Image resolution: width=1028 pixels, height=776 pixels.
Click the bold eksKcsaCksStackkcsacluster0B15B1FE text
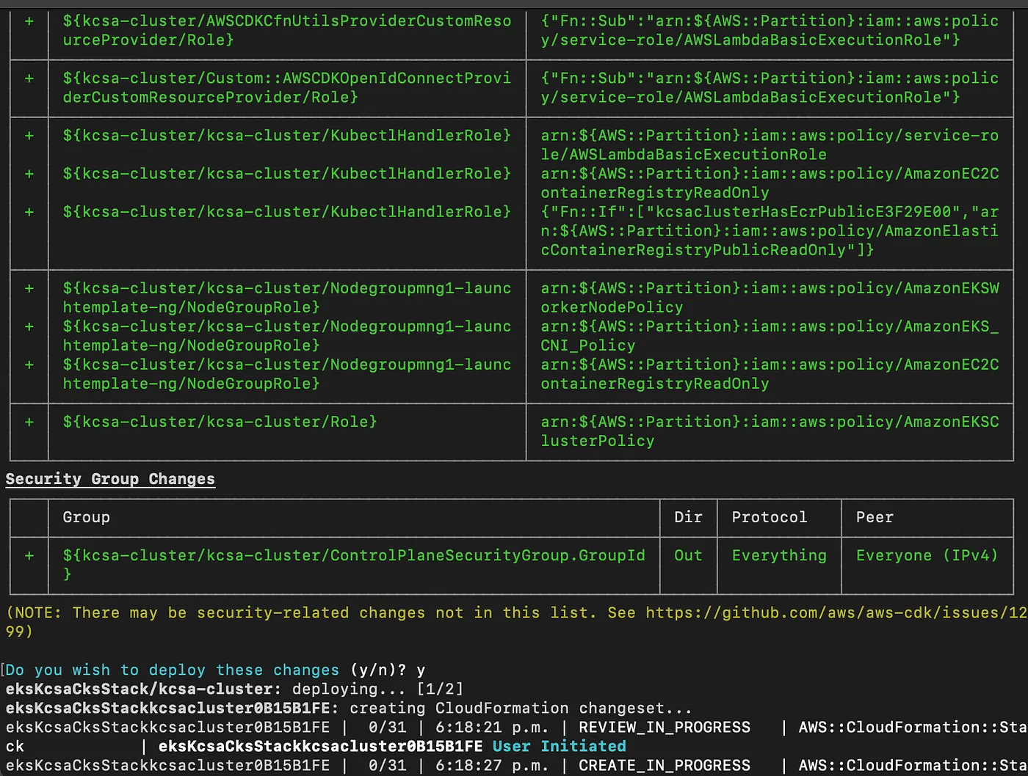320,746
